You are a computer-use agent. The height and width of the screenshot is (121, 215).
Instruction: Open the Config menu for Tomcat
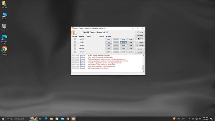tap(123, 52)
